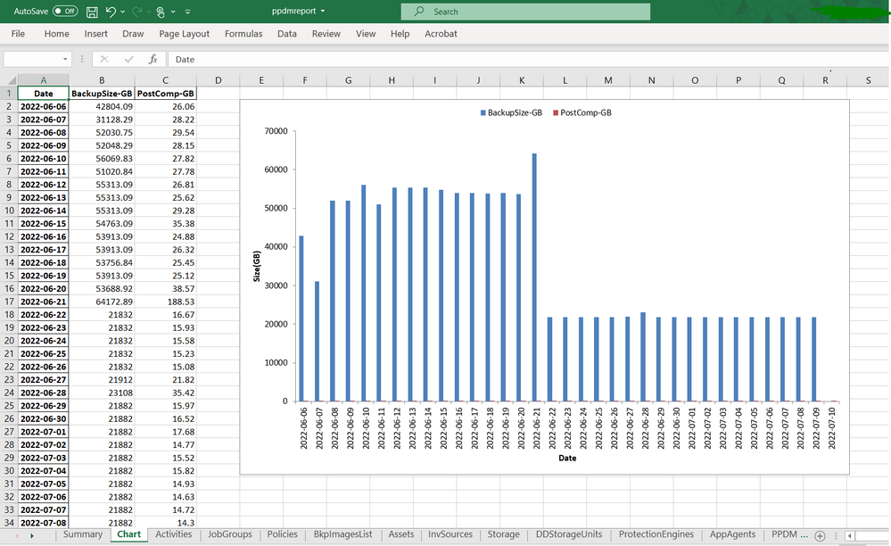Switch to the InvSources sheet tab
The height and width of the screenshot is (546, 891).
[x=450, y=534]
